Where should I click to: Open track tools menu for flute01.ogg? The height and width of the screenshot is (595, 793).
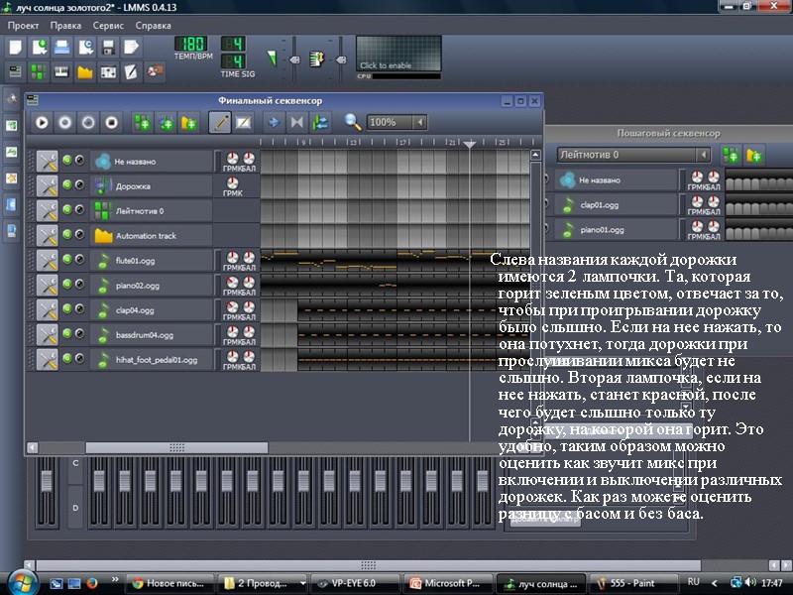point(47,261)
